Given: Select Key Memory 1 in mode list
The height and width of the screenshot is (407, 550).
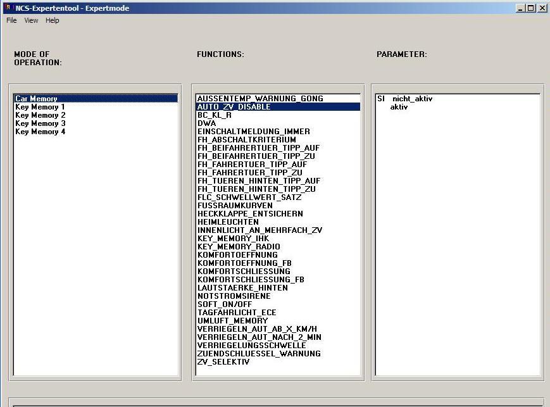Looking at the screenshot, I should click(x=40, y=107).
